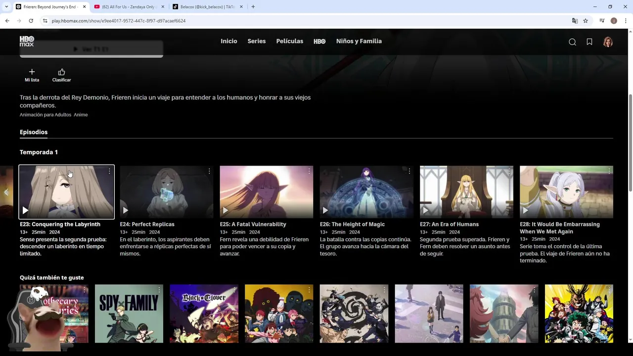
Task: Reload the page with browser refresh icon
Action: (x=31, y=21)
